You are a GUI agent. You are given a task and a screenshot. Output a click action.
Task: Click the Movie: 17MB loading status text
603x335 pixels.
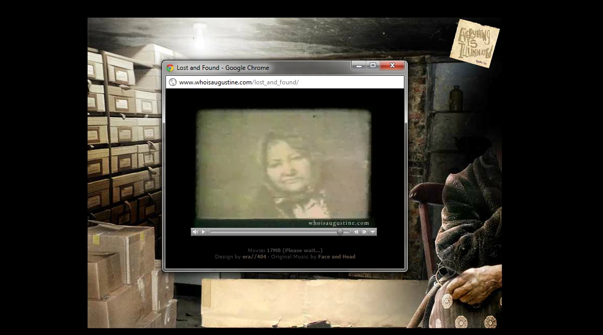[x=285, y=251]
